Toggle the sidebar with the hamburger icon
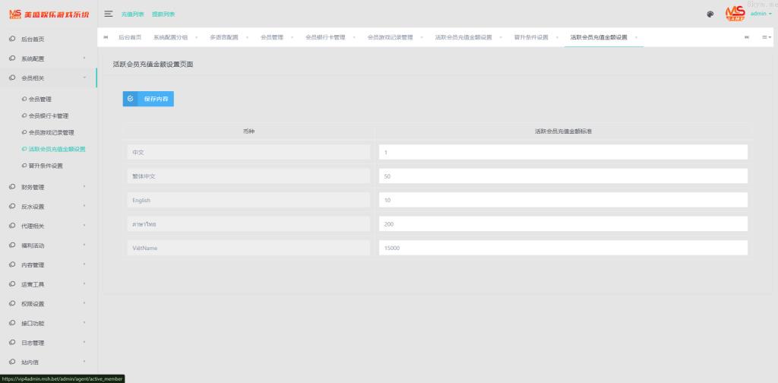This screenshot has width=778, height=383. (x=109, y=14)
